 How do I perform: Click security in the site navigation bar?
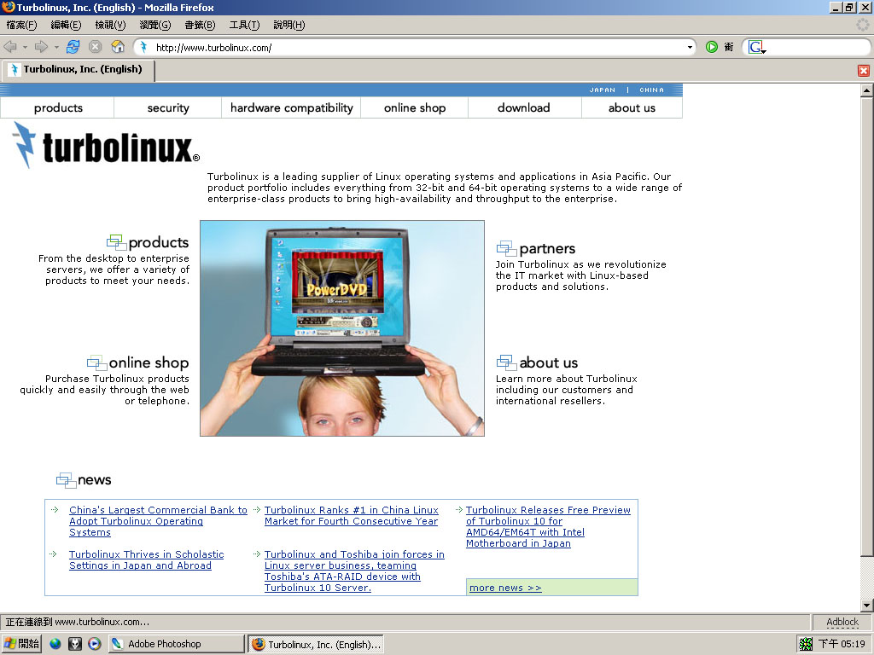tap(168, 108)
